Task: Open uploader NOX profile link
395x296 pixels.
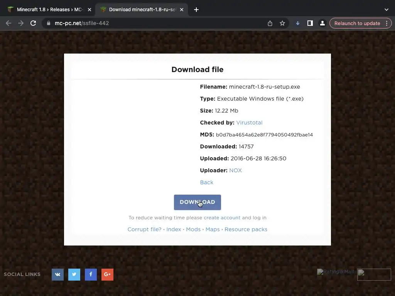Action: pos(235,170)
